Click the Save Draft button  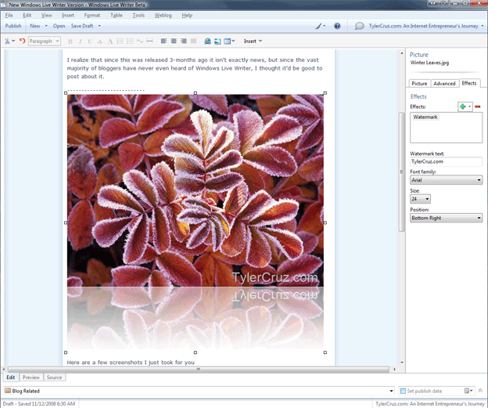pos(82,26)
